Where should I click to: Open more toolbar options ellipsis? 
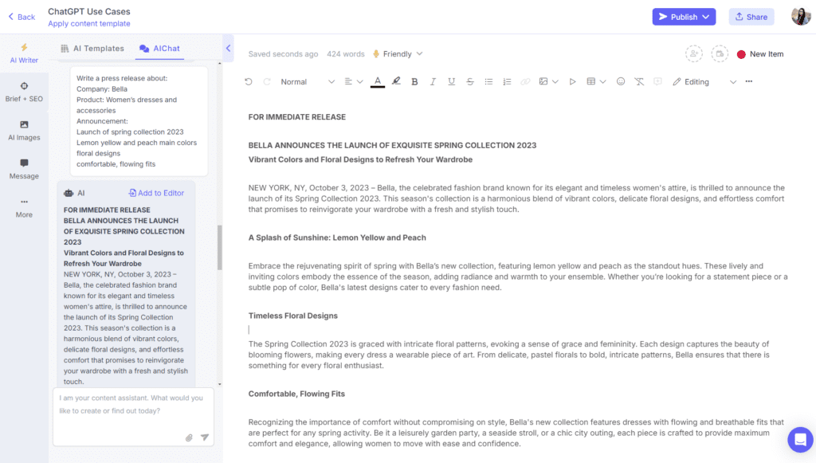click(749, 81)
